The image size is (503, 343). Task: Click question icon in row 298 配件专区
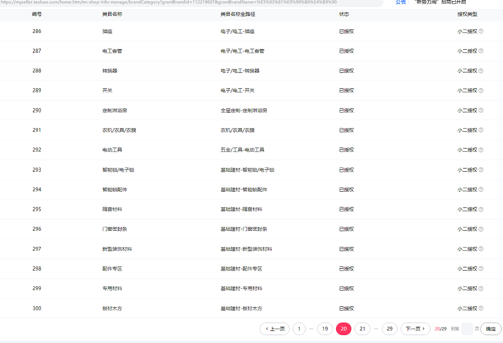point(481,269)
